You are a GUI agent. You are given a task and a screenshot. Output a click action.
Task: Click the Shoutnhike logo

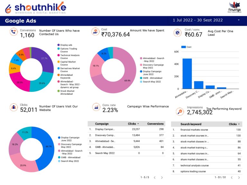35,7
